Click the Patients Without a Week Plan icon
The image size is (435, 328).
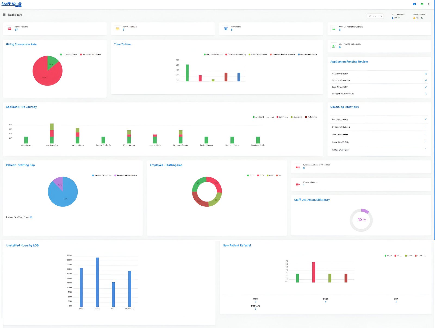pyautogui.click(x=298, y=167)
